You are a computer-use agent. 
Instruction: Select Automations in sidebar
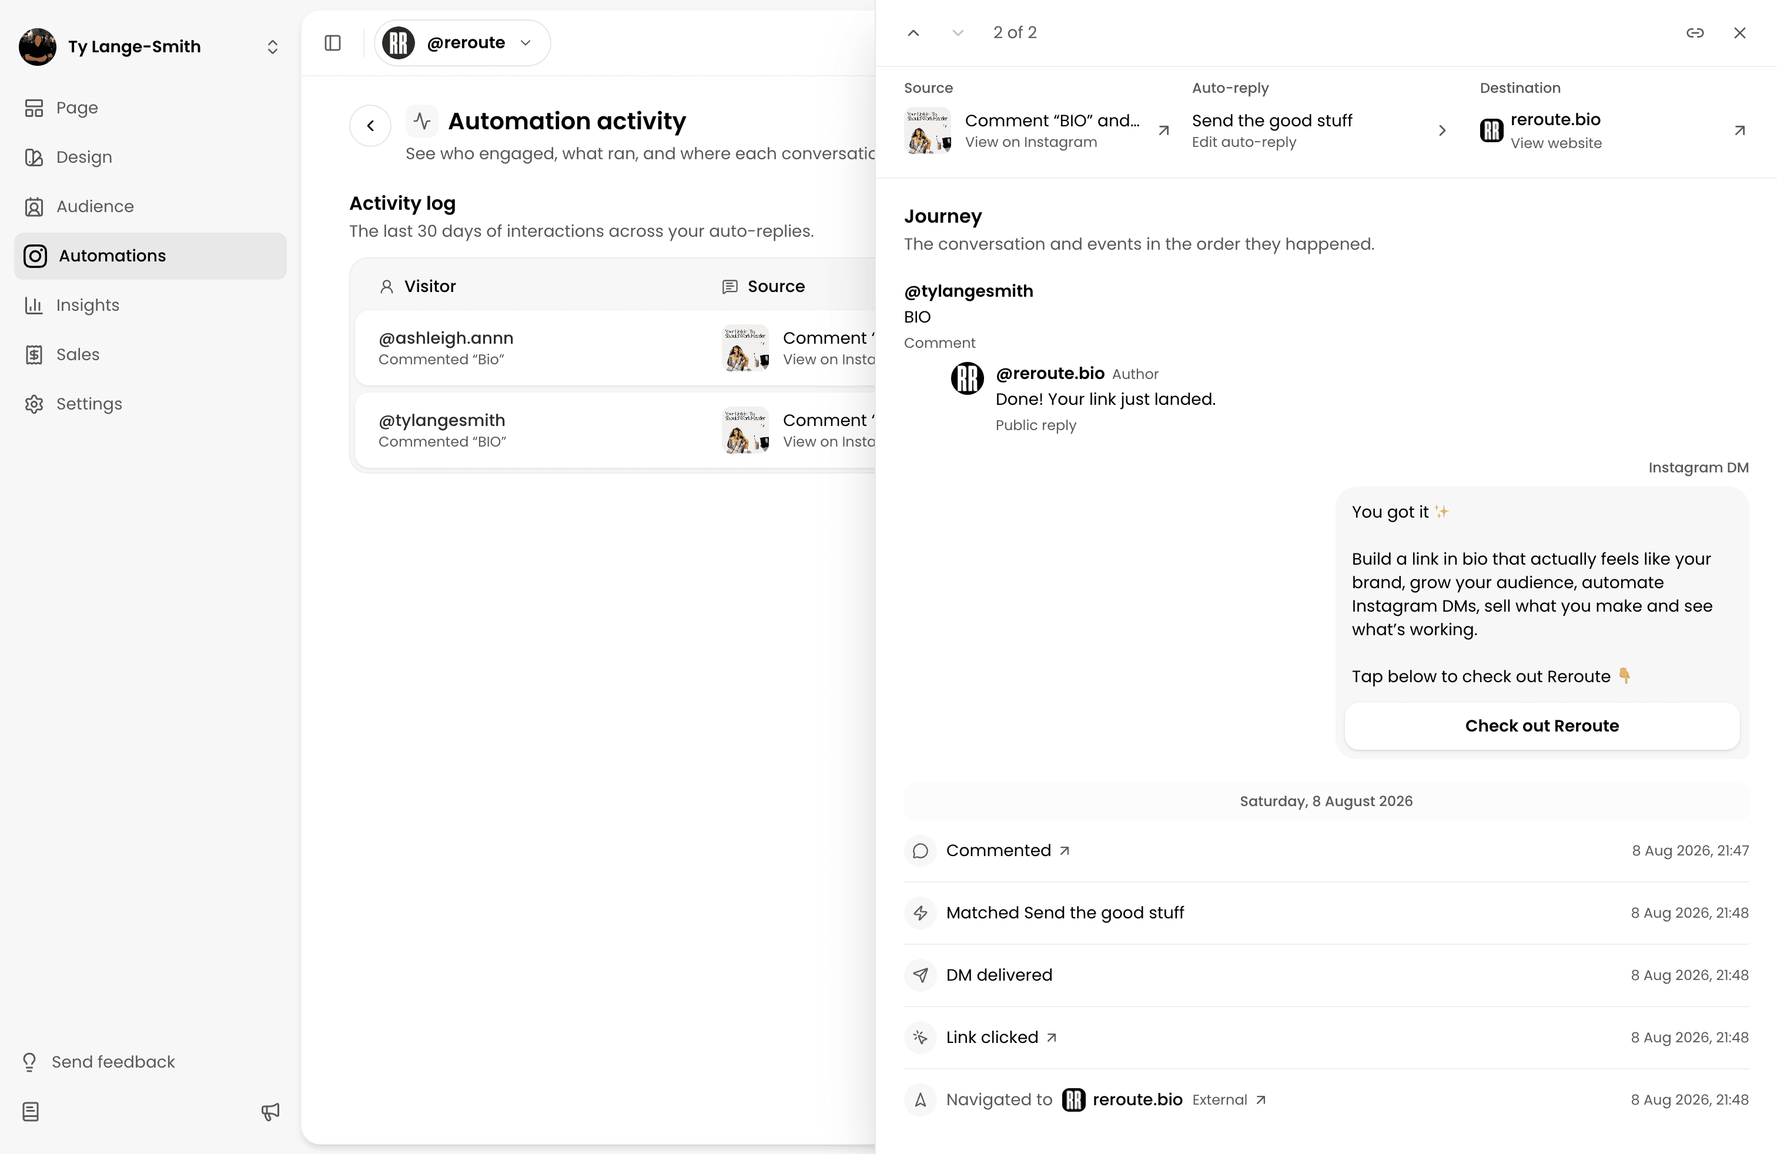[x=150, y=255]
